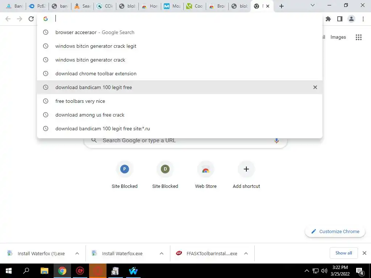
Task: Open the Windows Start menu
Action: (9, 271)
